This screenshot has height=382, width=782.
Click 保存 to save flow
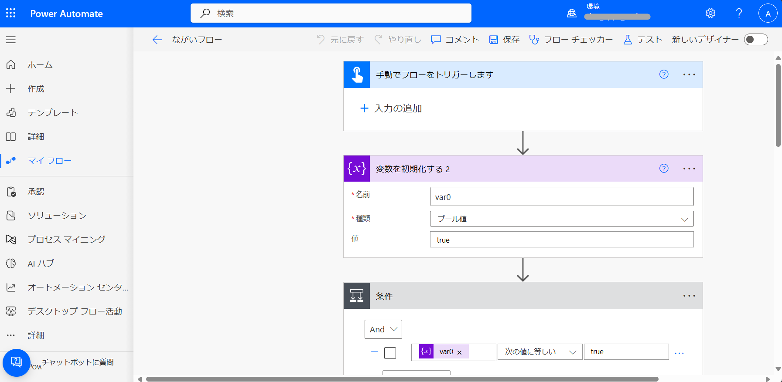504,40
